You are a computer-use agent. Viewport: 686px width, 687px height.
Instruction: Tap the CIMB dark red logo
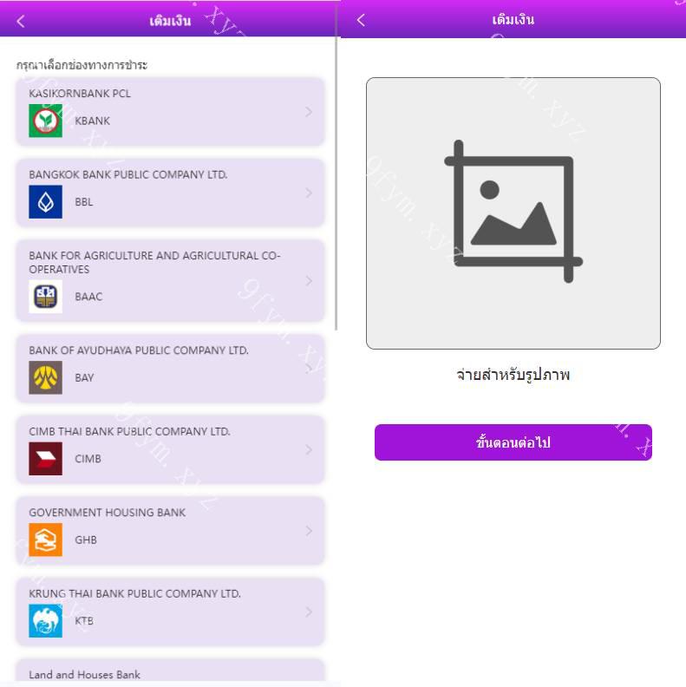(x=46, y=459)
